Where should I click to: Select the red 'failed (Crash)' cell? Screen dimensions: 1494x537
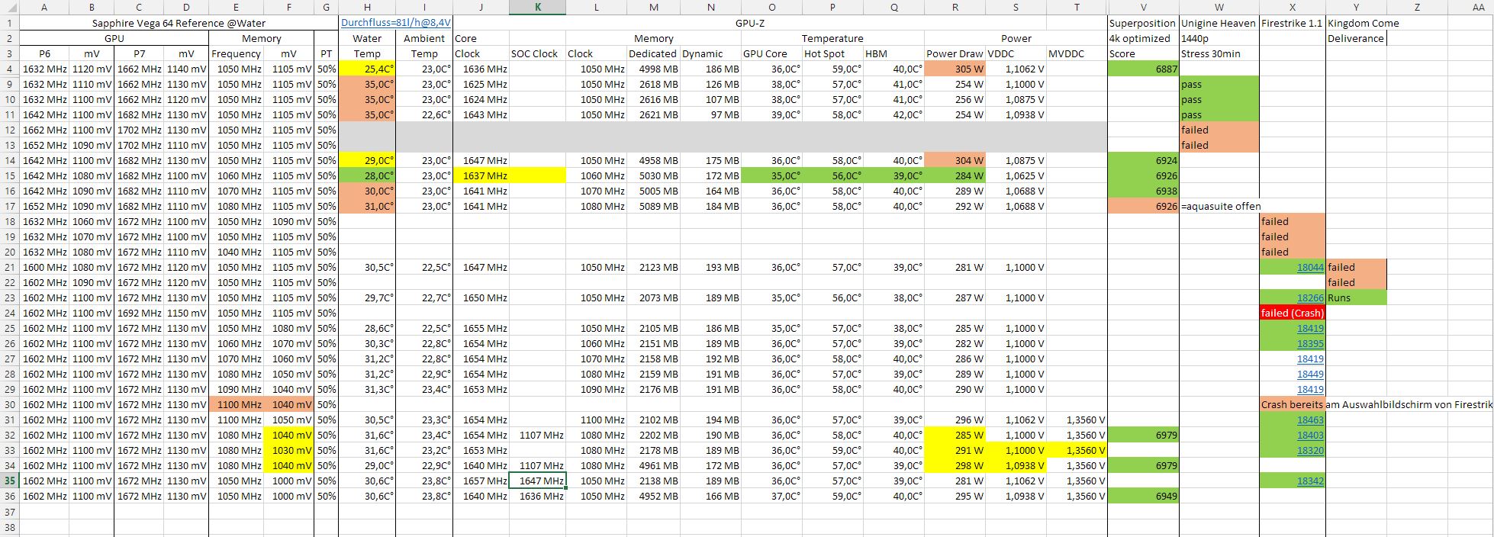coord(1292,313)
